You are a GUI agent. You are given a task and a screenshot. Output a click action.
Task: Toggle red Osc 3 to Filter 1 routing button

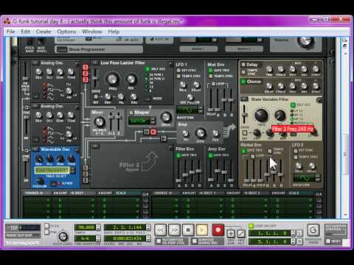pos(86,79)
